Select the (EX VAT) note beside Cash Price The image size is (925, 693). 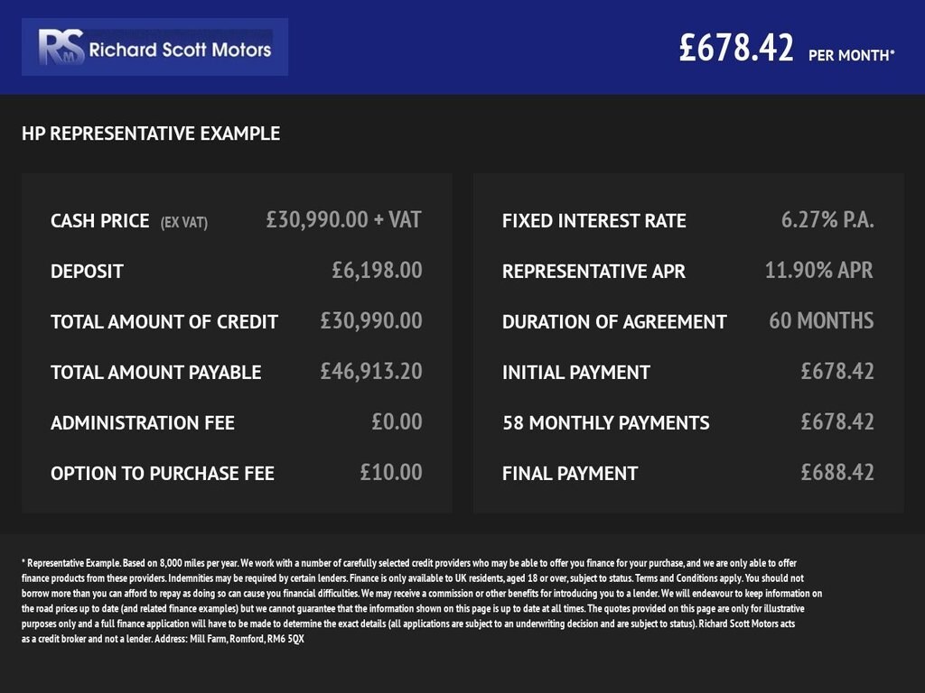click(184, 223)
